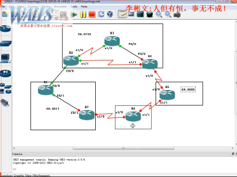Browse security devices in the sidebar
This screenshot has width=237, height=177.
tap(6, 73)
